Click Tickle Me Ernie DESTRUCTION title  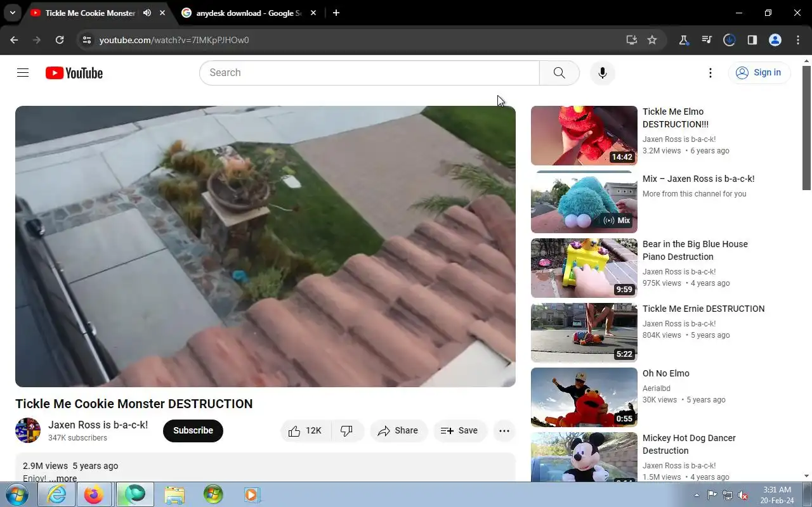pyautogui.click(x=704, y=309)
